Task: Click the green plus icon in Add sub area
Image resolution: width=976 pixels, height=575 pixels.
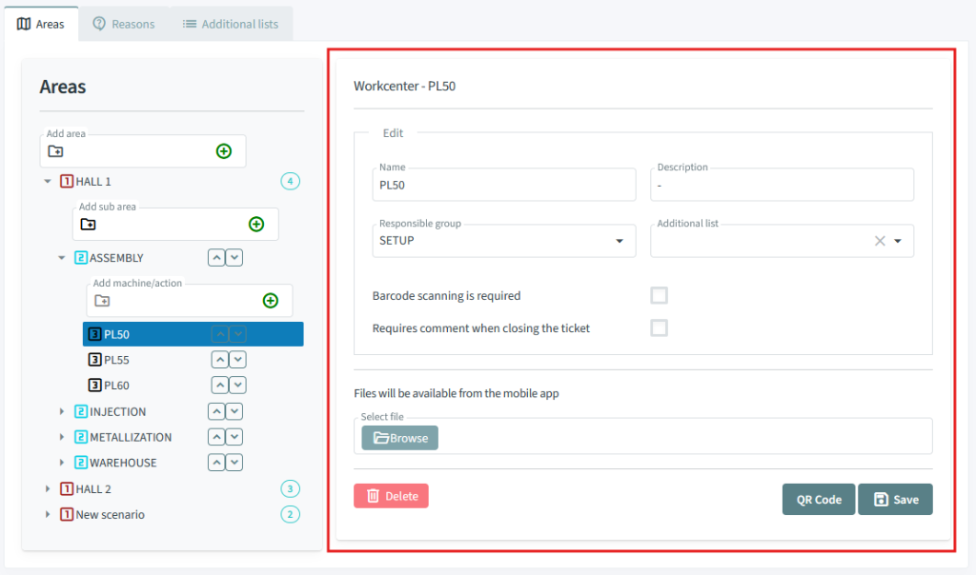Action: click(x=256, y=224)
